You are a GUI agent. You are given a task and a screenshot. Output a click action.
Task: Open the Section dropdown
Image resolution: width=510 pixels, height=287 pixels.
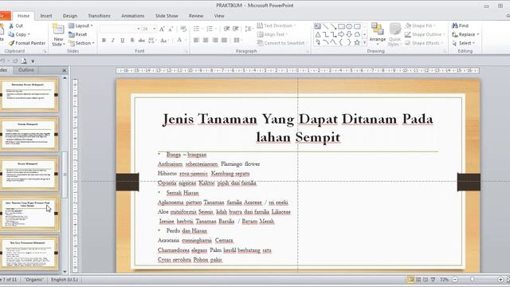click(81, 43)
